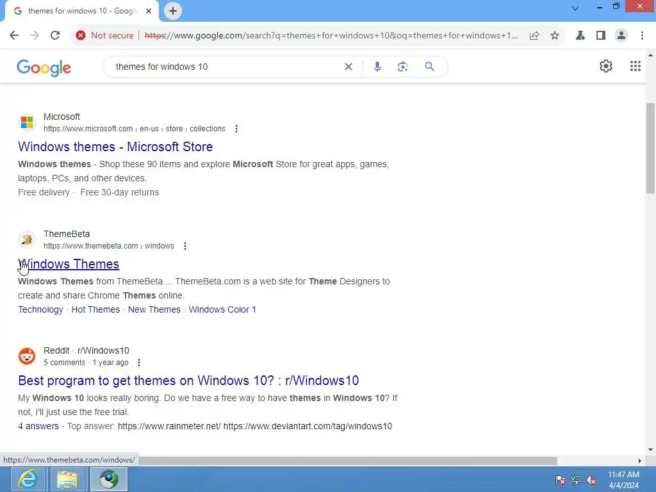The image size is (656, 492).
Task: Click the Google logo
Action: [x=44, y=67]
